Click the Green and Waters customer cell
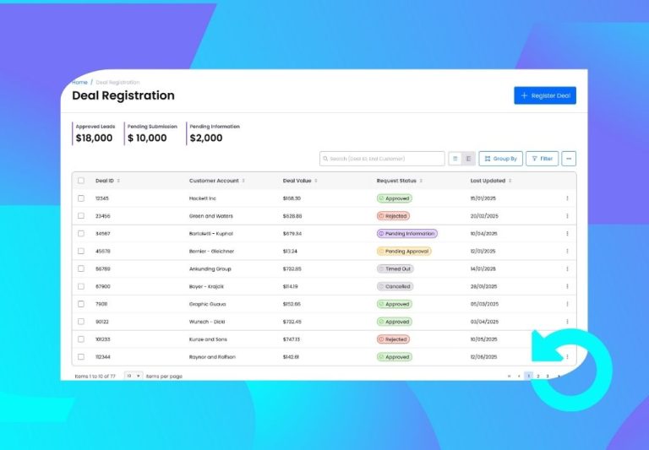The height and width of the screenshot is (450, 649). 211,216
